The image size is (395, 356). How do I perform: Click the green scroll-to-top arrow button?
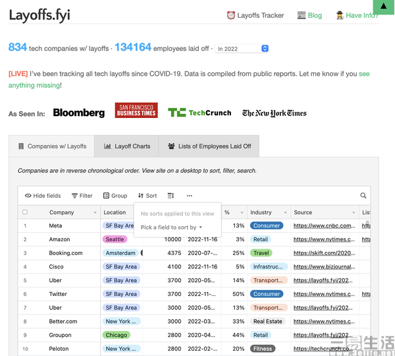click(384, 7)
